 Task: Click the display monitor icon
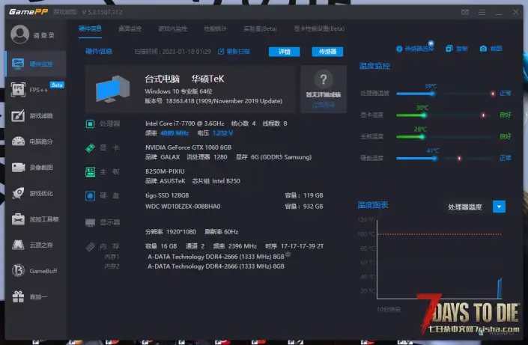90,222
